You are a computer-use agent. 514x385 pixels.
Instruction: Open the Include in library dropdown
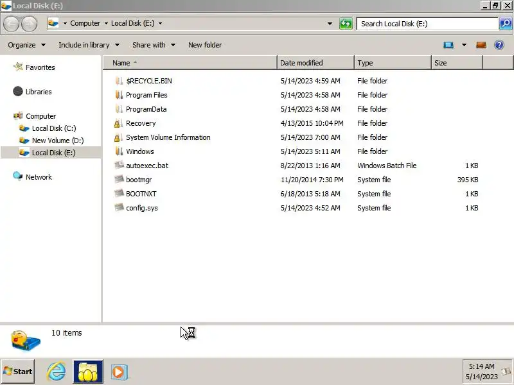(x=89, y=45)
